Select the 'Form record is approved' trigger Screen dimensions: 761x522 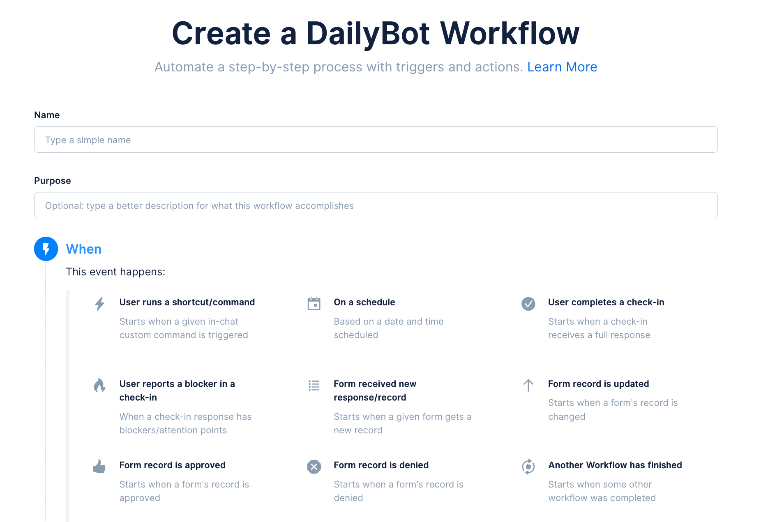[x=172, y=465]
